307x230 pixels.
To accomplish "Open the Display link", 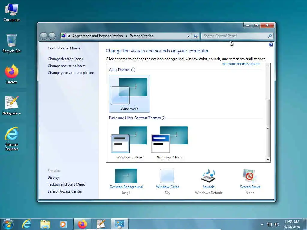I will (53, 178).
